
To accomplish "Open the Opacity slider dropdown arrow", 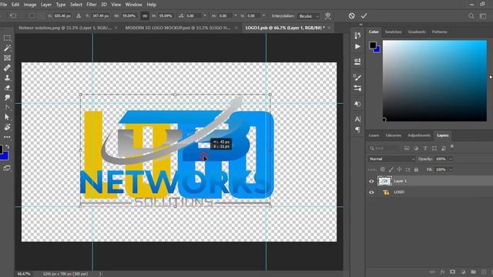I will point(451,159).
